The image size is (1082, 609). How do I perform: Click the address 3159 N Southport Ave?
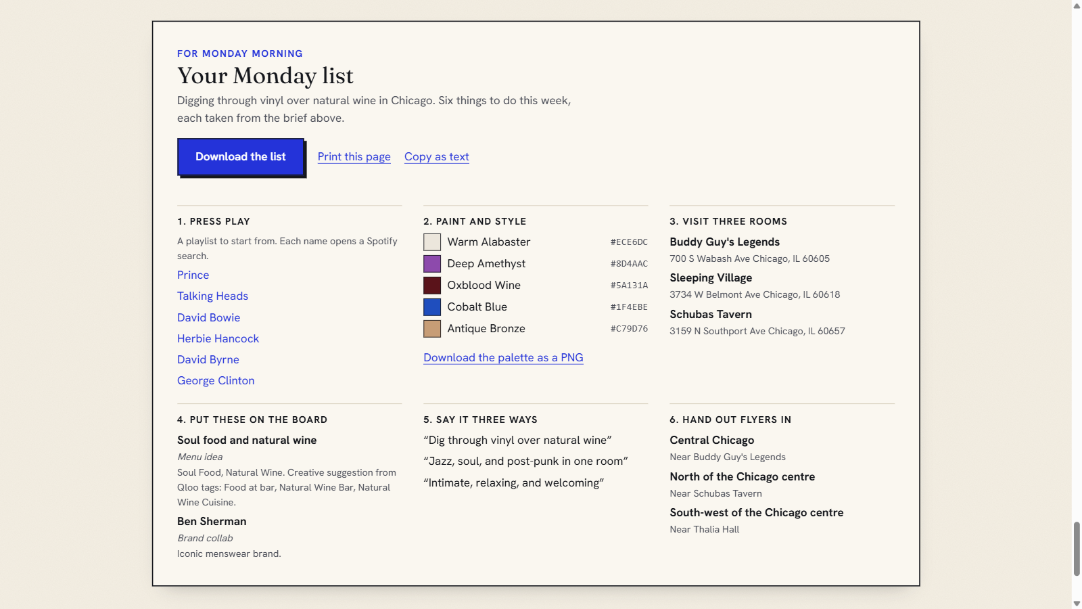tap(757, 331)
